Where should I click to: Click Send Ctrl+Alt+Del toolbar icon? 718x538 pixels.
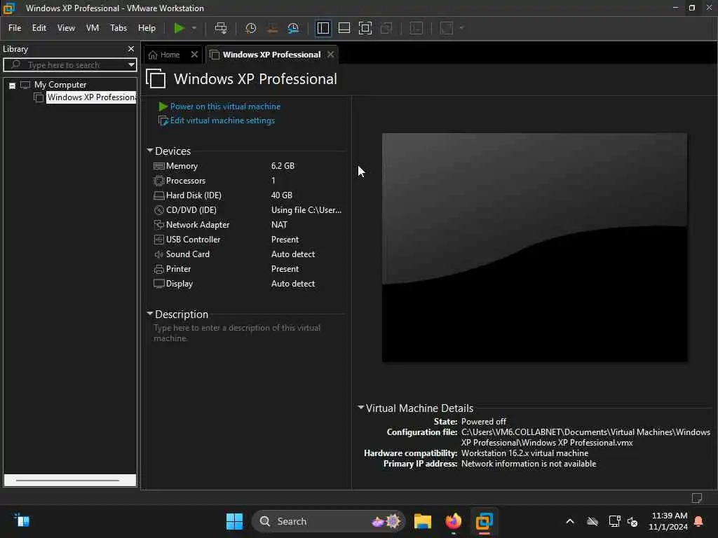[x=221, y=28]
